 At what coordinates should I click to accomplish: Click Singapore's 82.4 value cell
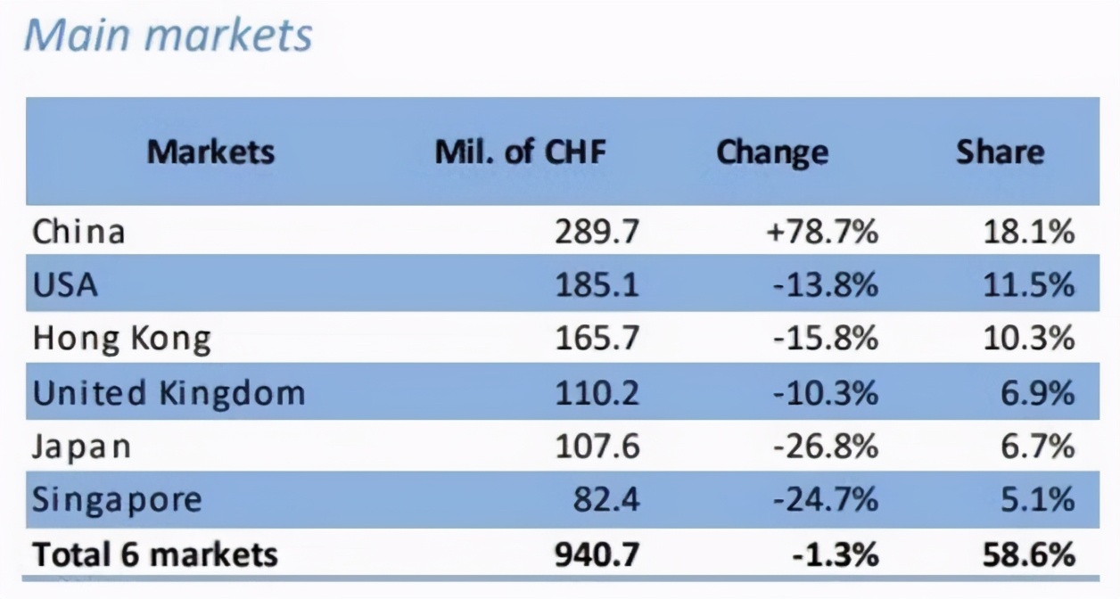pos(606,499)
